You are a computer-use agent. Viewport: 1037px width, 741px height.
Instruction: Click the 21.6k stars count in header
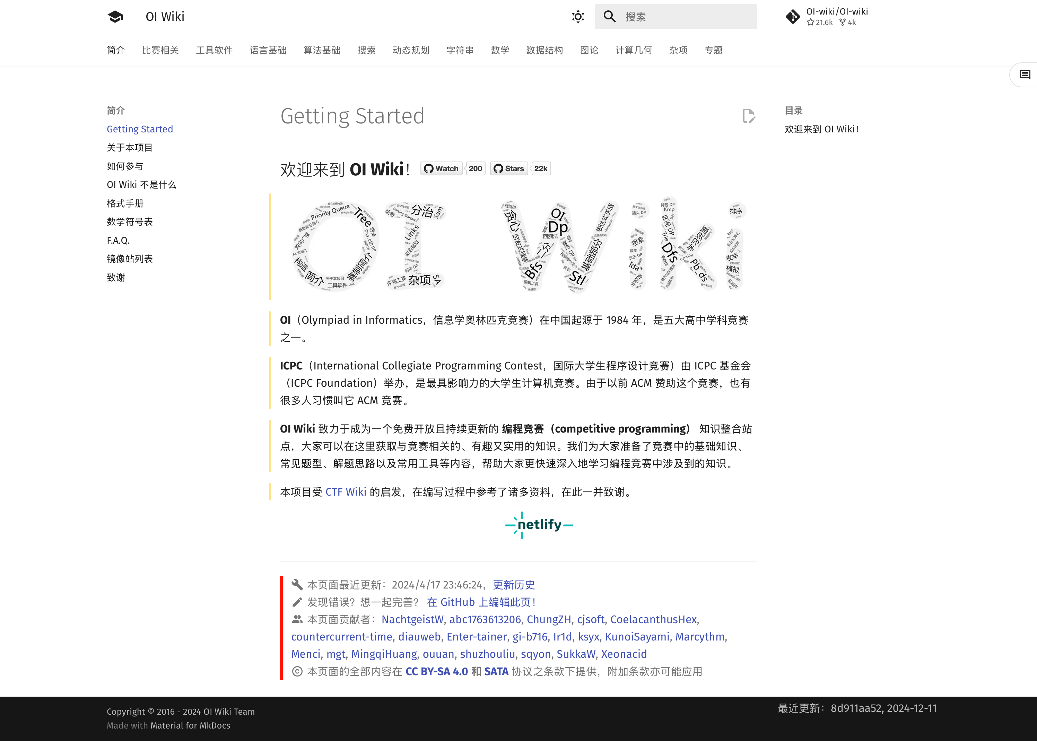820,23
